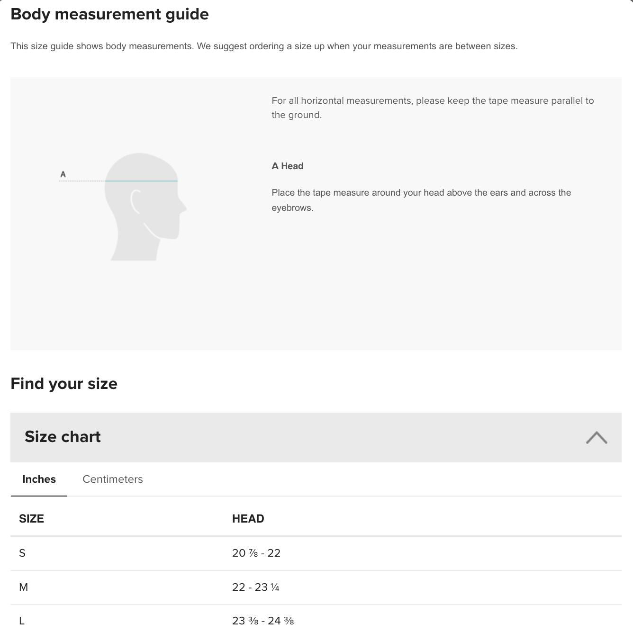Click the 'Size chart' section title
Image resolution: width=633 pixels, height=632 pixels.
point(63,436)
